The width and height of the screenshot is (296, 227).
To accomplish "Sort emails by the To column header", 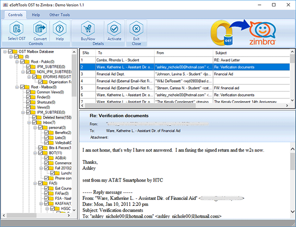I will coord(125,53).
